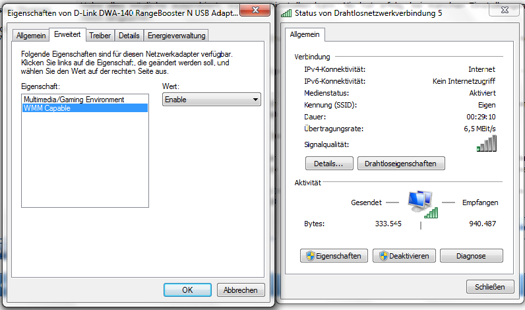Click the Dauer value 00:29:10
The height and width of the screenshot is (310, 525).
click(x=481, y=117)
